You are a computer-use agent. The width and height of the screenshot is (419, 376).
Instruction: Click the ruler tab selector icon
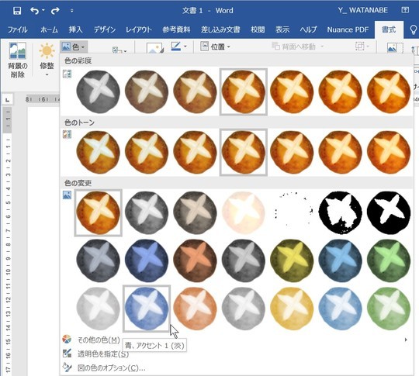[8, 100]
